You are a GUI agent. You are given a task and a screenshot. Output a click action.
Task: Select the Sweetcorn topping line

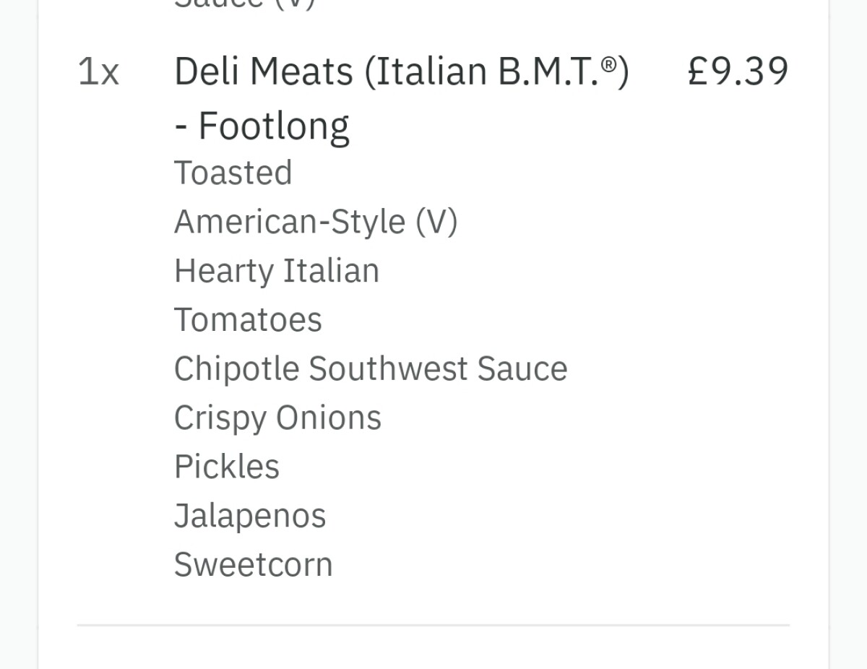[x=254, y=565]
